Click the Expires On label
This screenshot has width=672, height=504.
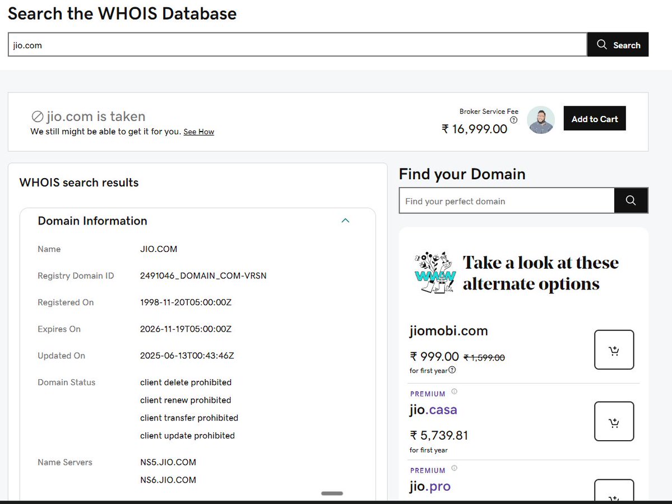59,329
